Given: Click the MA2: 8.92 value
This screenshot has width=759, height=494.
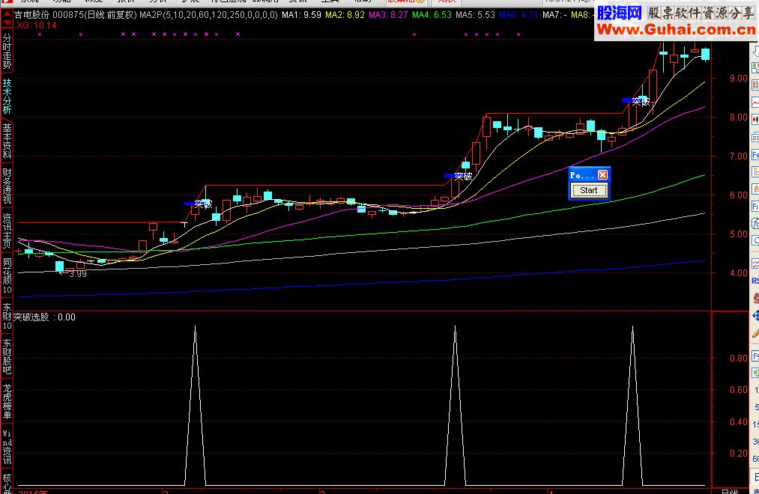Looking at the screenshot, I should coord(345,14).
